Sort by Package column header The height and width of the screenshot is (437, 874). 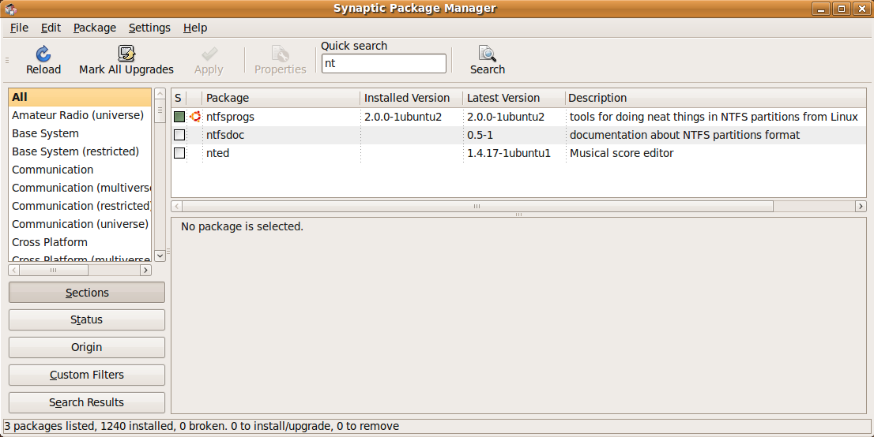[281, 98]
